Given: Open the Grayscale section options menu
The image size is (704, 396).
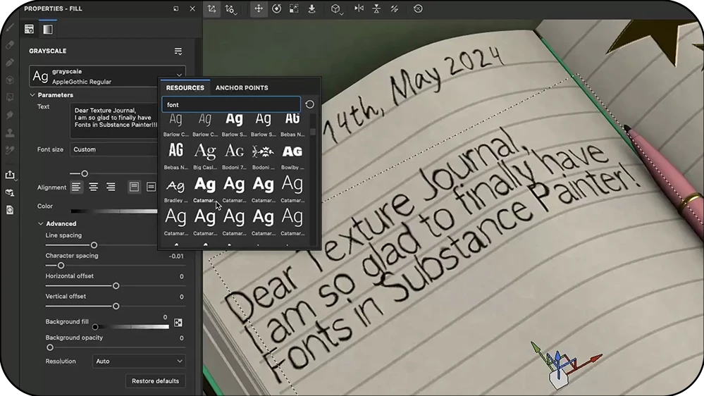Looking at the screenshot, I should point(178,51).
